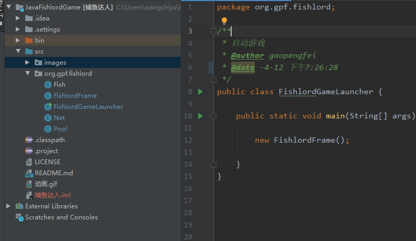
Task: Select README.md in project tree
Action: (x=54, y=173)
